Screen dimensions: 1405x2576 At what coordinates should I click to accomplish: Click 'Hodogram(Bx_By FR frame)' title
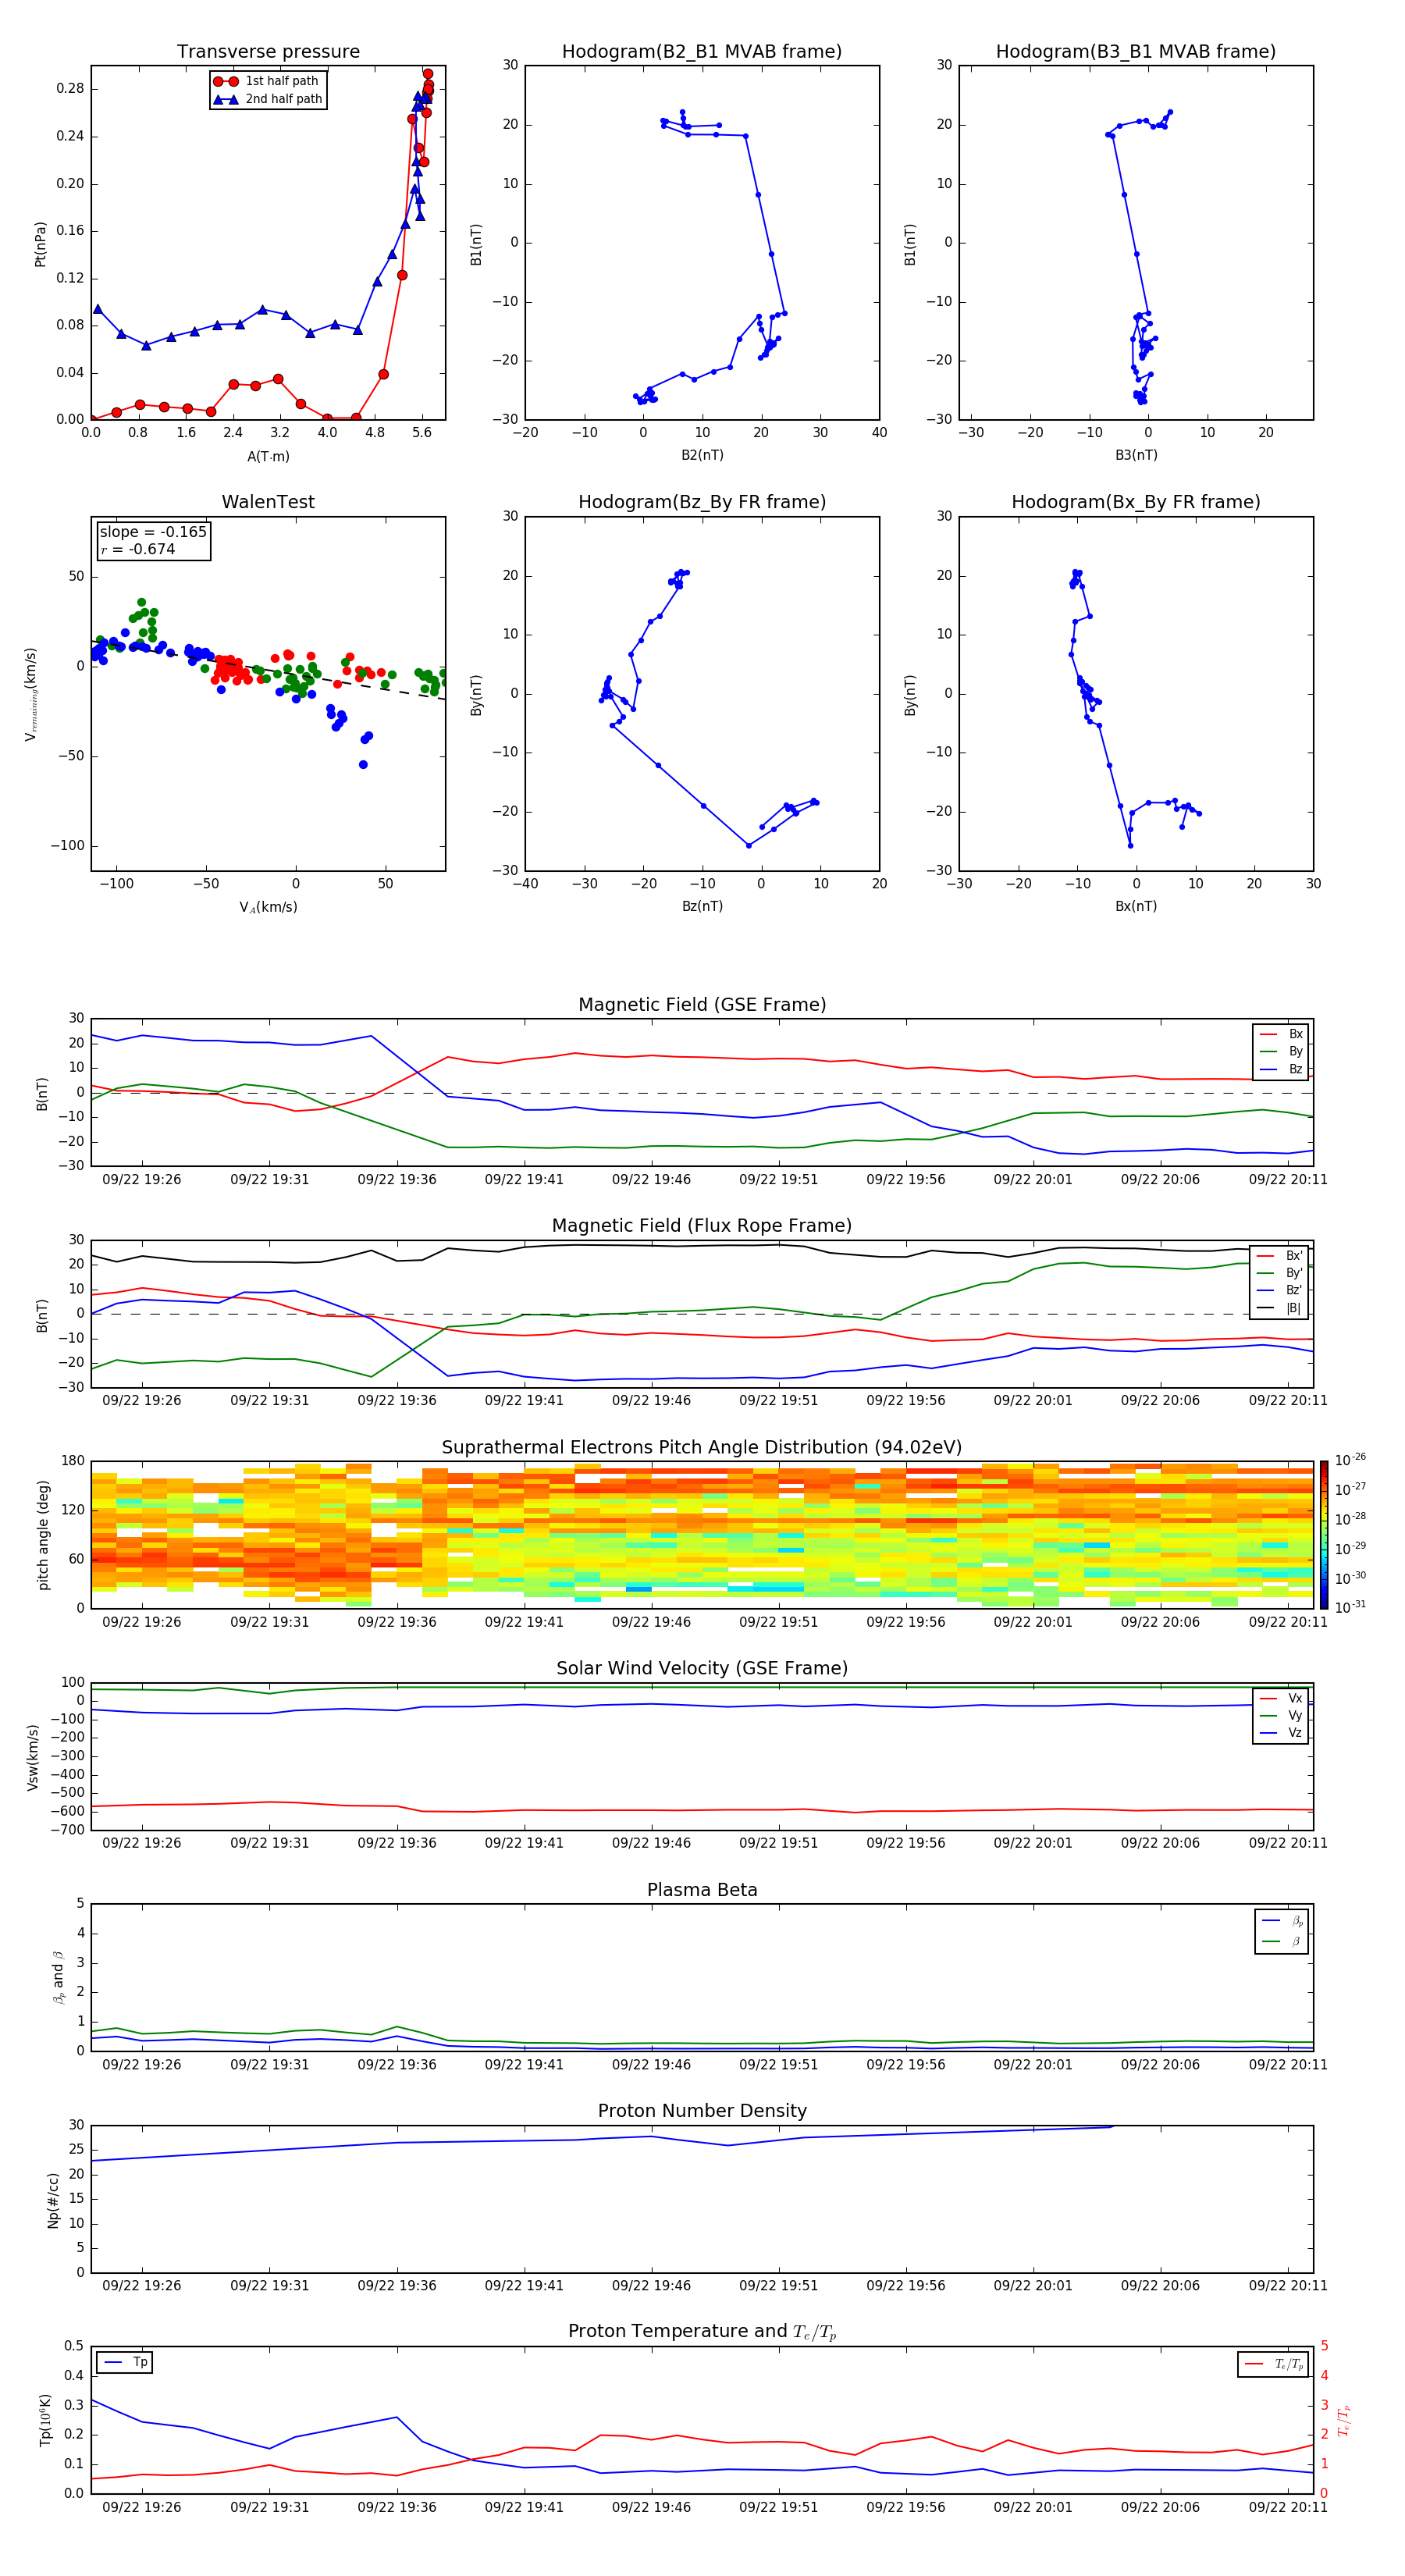1136,502
